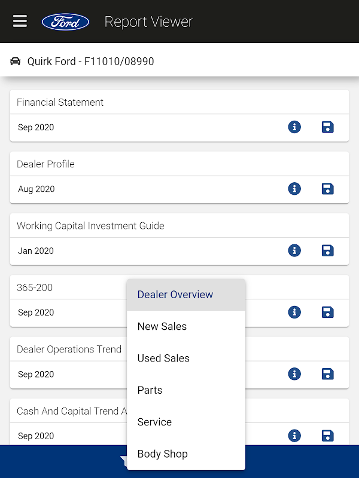The image size is (359, 478).
Task: Show info for Dealer Operations Trend report
Action: 294,374
